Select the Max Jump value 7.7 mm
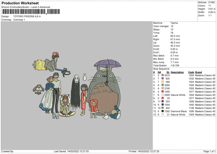Viewport: 217px width, 154px height. 175,62
